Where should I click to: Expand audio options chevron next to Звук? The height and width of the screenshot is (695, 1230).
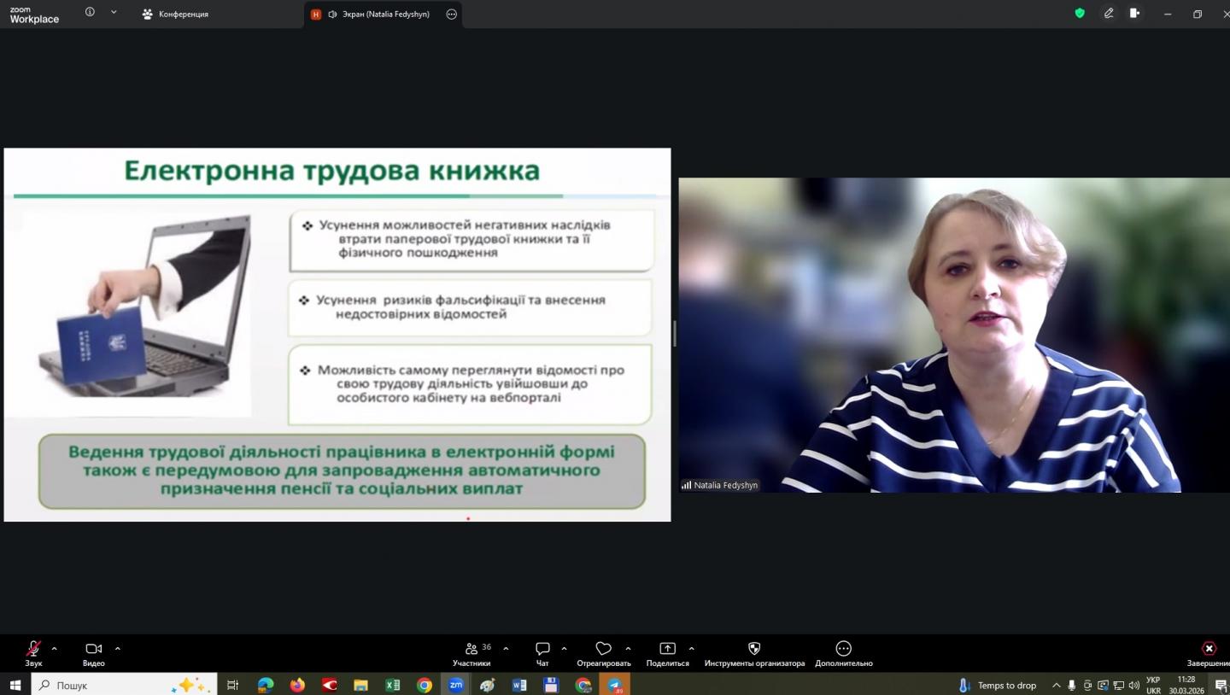pyautogui.click(x=55, y=649)
